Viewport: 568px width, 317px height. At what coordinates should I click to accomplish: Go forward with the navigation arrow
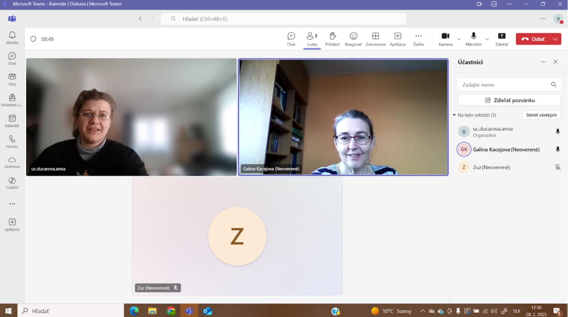point(152,19)
